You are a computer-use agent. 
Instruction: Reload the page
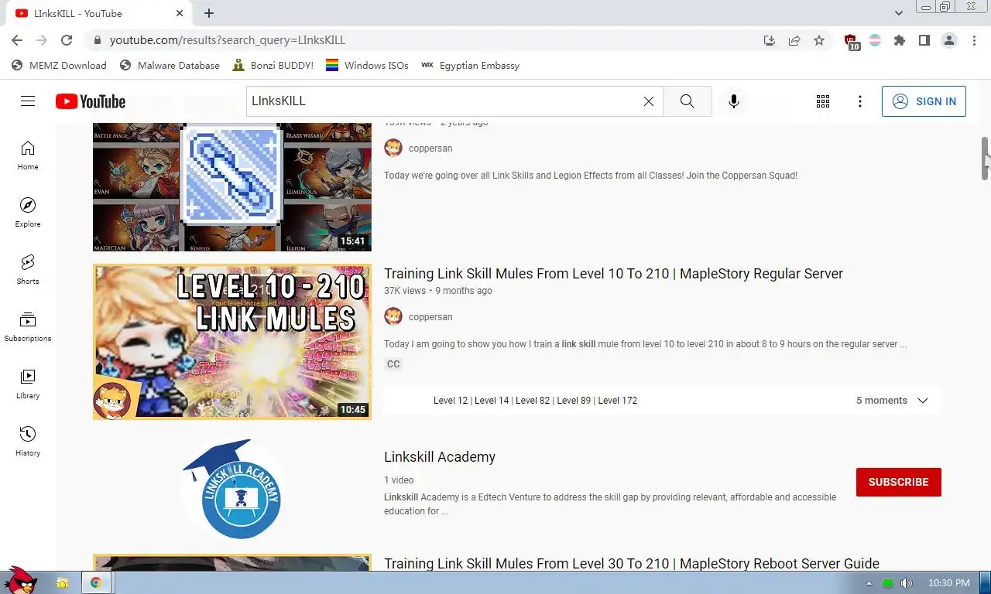(67, 40)
